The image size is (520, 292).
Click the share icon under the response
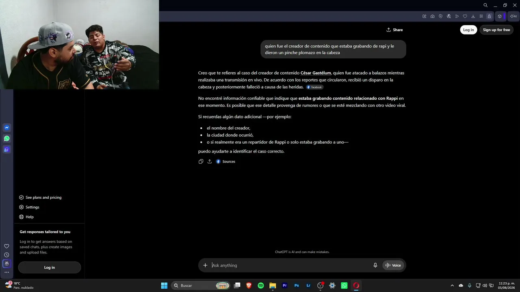point(210,161)
